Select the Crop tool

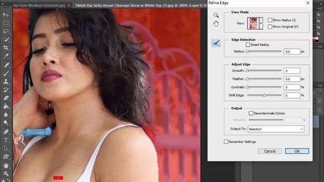pyautogui.click(x=6, y=48)
